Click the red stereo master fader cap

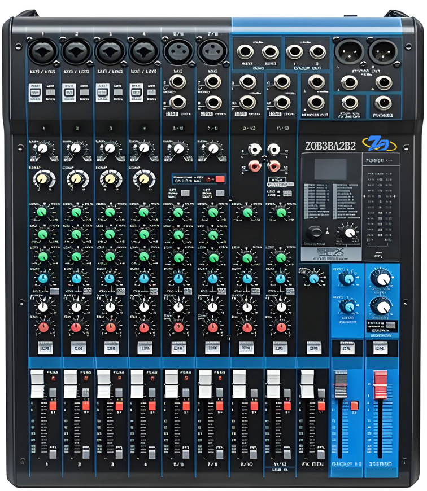pyautogui.click(x=381, y=378)
